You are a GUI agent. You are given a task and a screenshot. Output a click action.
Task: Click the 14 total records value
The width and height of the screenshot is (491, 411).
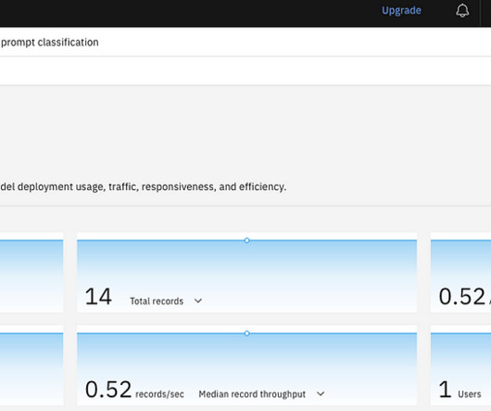point(98,296)
